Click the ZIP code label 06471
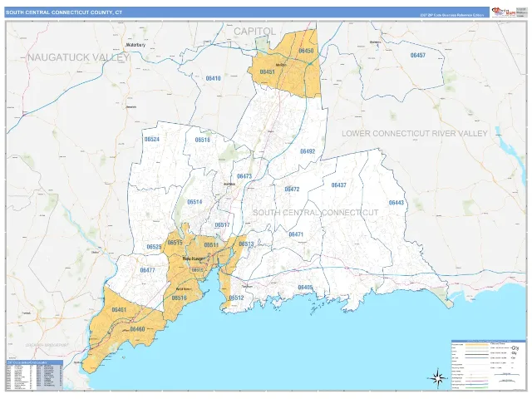Screen dimensions: 532x399 [x=296, y=234]
